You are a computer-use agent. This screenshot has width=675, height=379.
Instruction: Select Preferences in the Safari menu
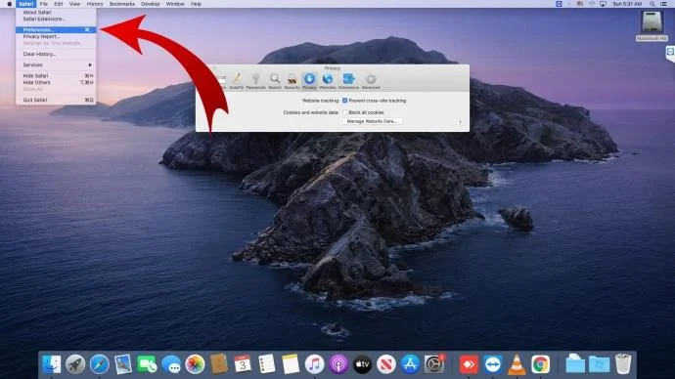coord(56,29)
